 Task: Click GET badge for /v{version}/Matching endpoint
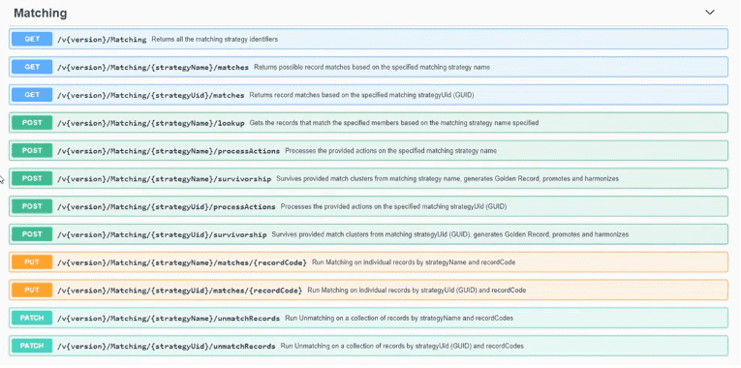click(32, 39)
